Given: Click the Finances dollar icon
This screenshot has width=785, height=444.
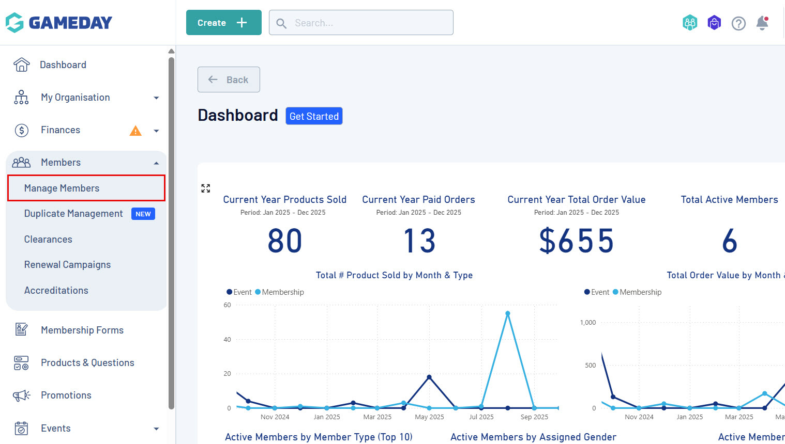Looking at the screenshot, I should pyautogui.click(x=21, y=130).
